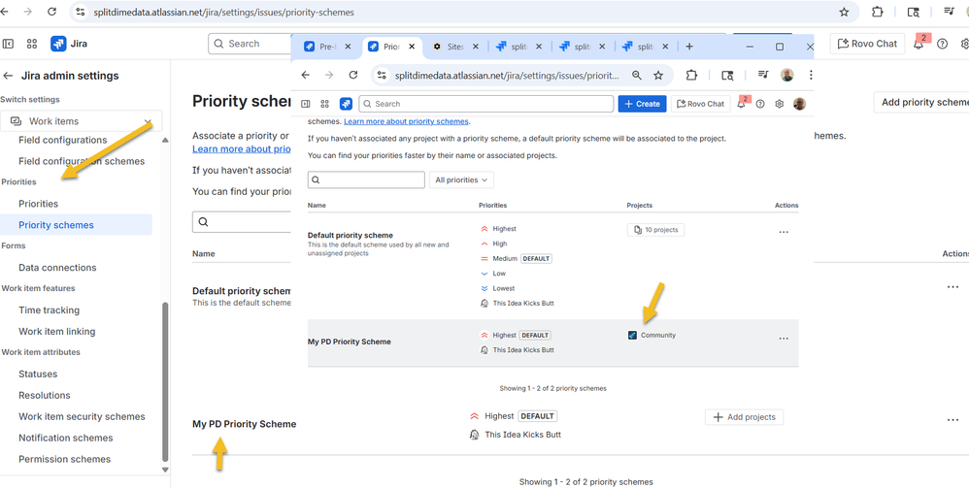Open app switcher grid in background window
The image size is (969, 488).
tap(32, 44)
